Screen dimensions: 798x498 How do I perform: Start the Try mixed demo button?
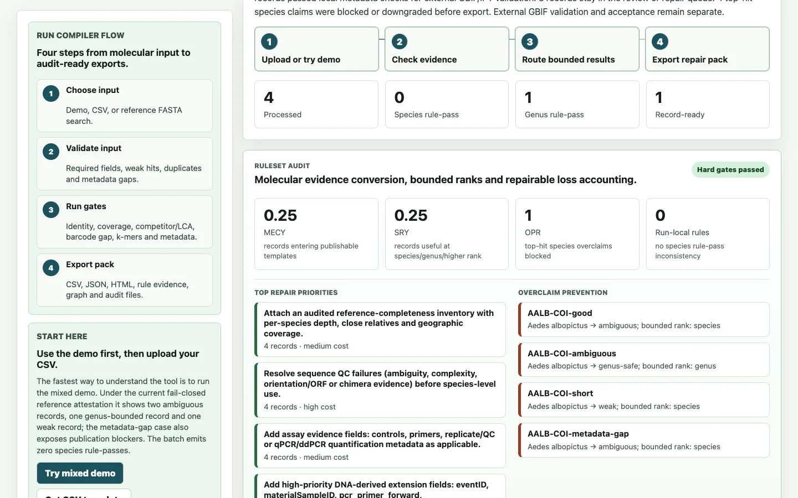coord(80,473)
